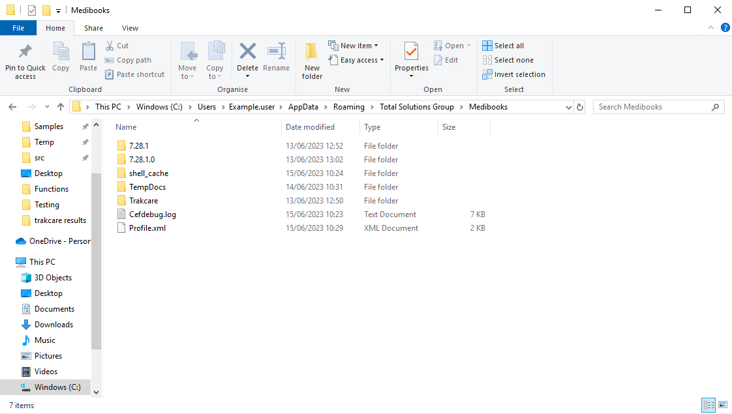732x414 pixels.
Task: Click the New folder icon
Action: pyautogui.click(x=312, y=52)
